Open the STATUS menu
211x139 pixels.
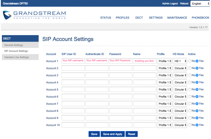point(106,18)
